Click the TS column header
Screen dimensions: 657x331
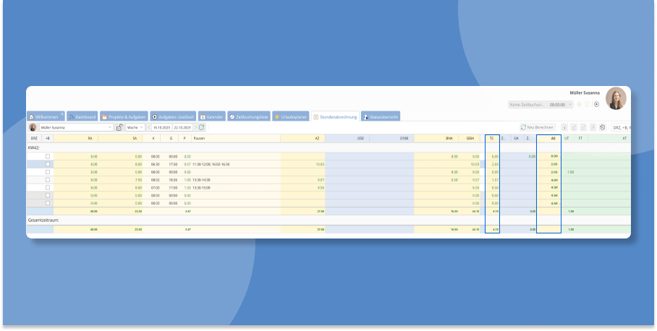click(x=491, y=137)
